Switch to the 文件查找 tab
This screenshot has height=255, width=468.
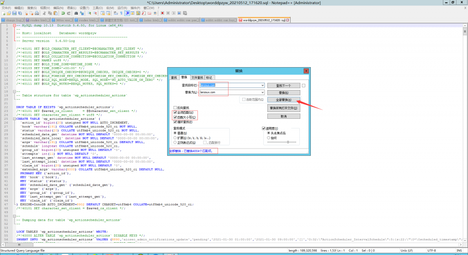click(197, 78)
